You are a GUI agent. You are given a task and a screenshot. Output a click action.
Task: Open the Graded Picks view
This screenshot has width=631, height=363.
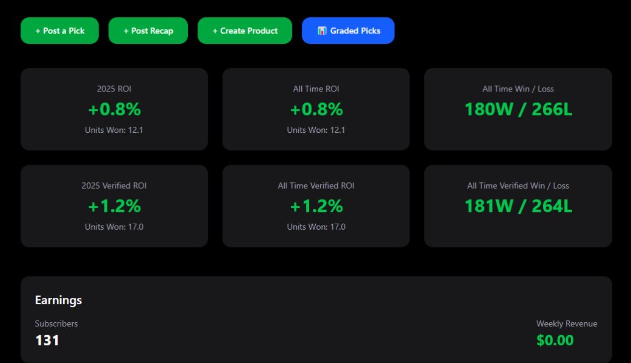[348, 30]
